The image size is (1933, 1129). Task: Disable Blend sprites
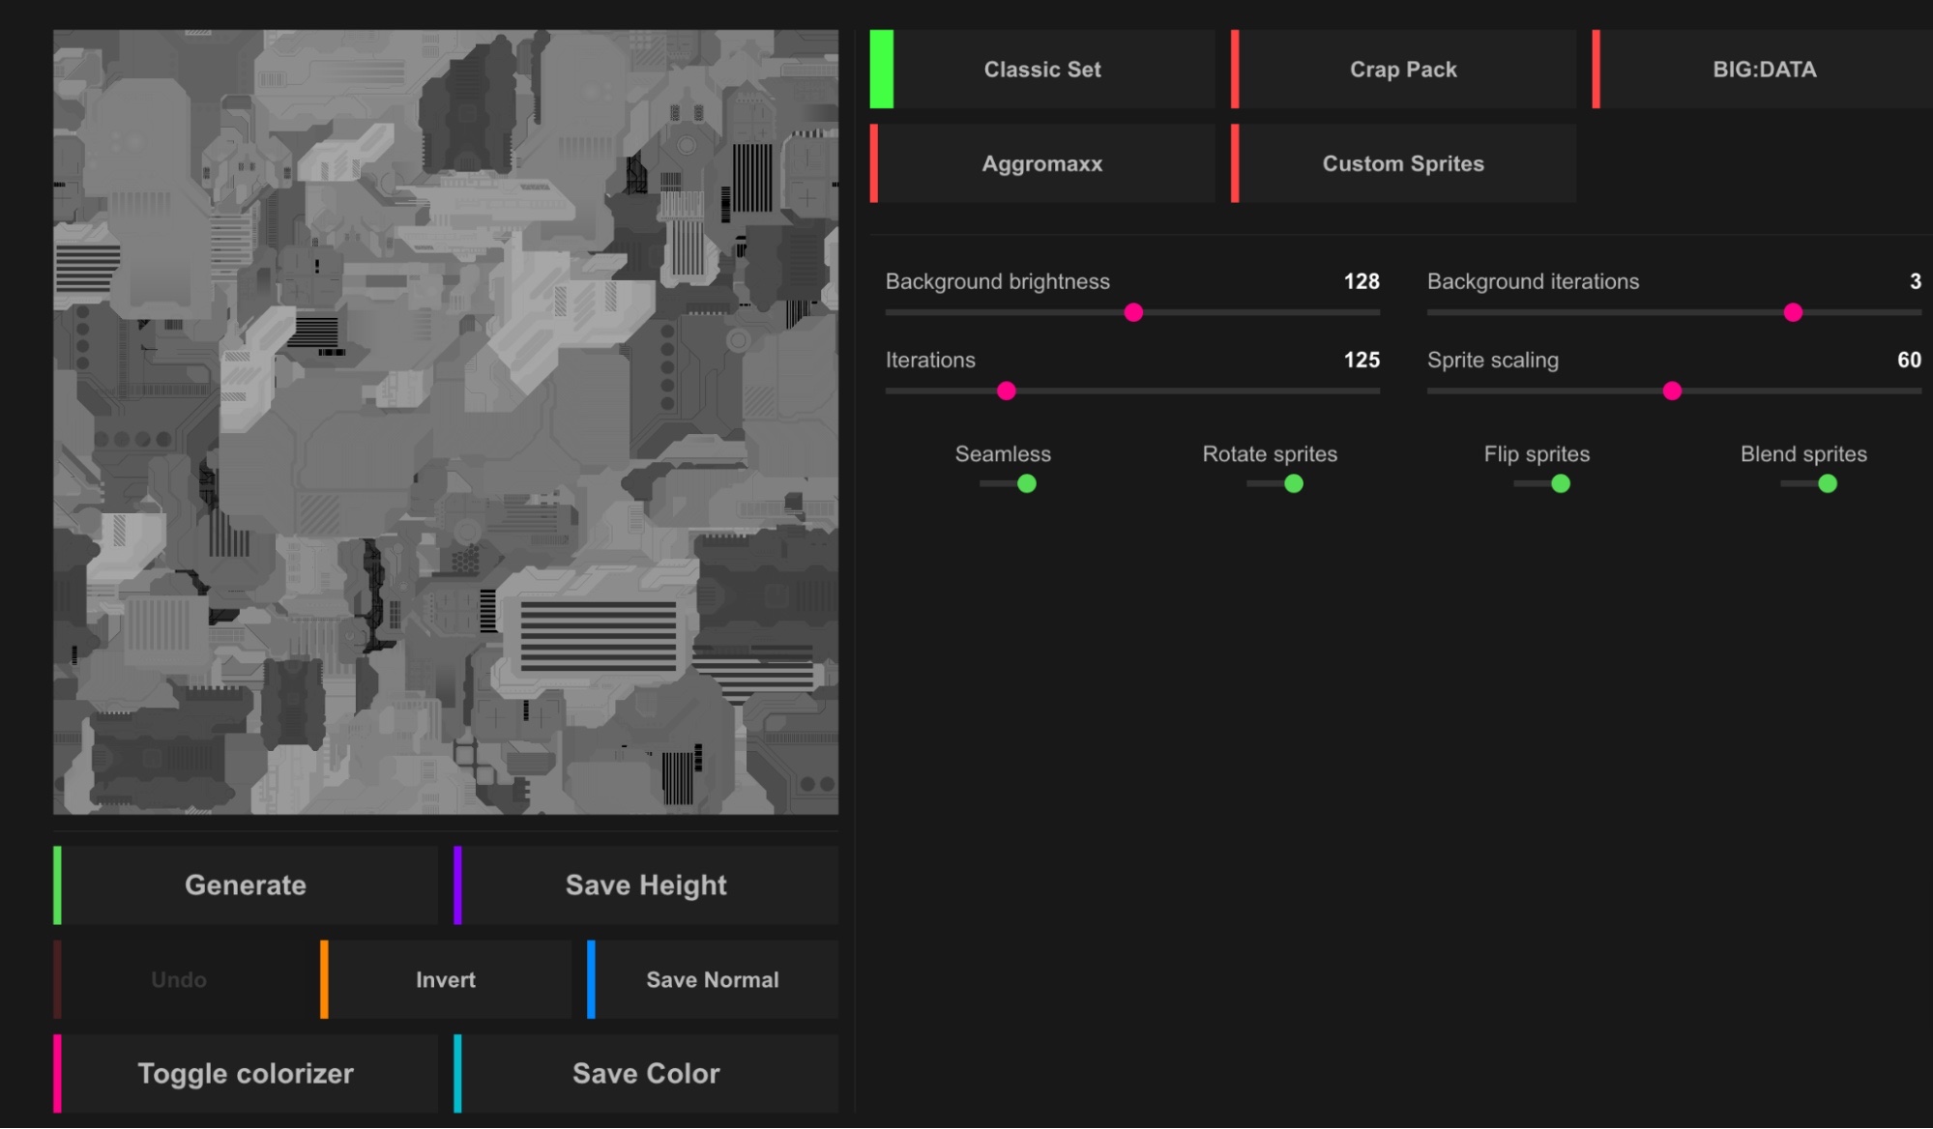pyautogui.click(x=1827, y=481)
